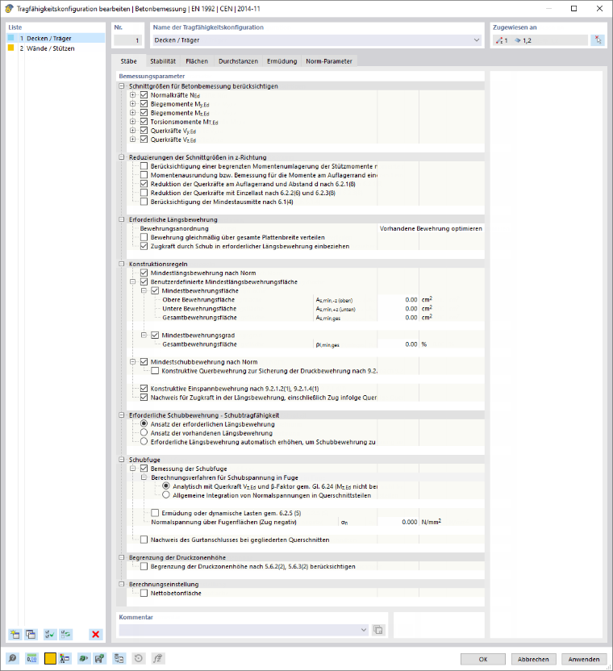This screenshot has width=613, height=671.
Task: Click the Anwenden button
Action: click(583, 659)
